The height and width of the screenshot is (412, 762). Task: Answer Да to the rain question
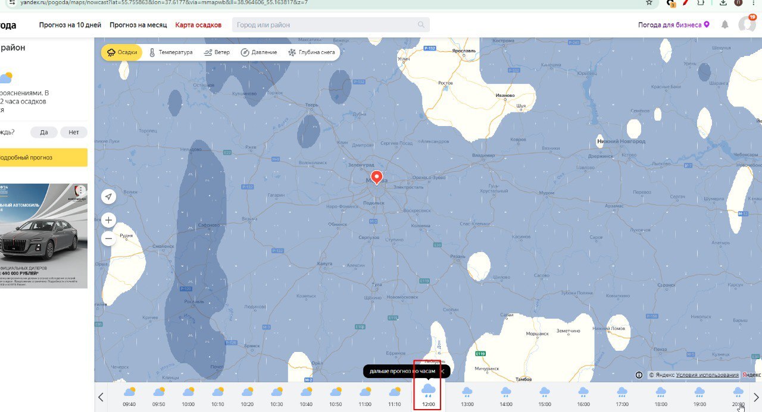(43, 133)
